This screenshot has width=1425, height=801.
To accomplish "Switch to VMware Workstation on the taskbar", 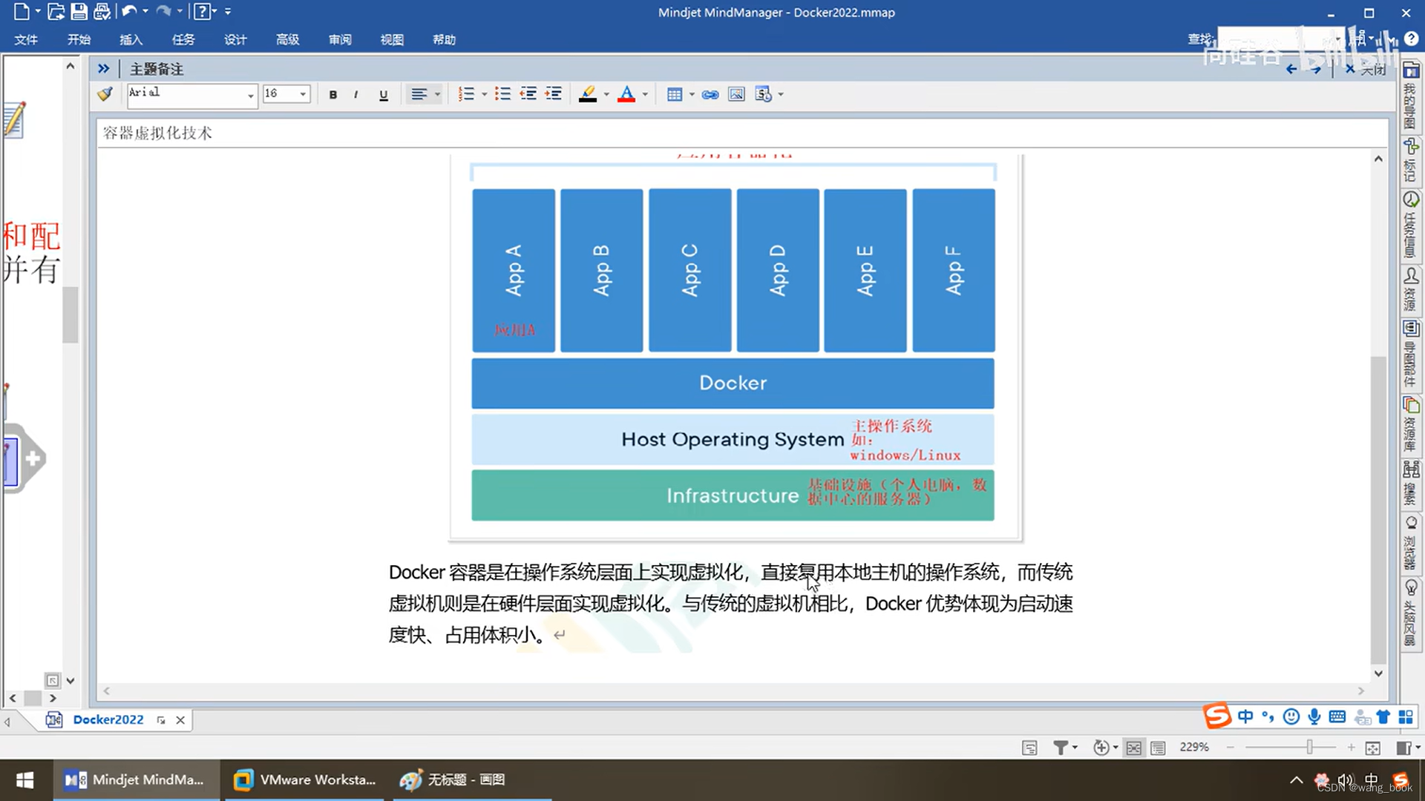I will [x=304, y=779].
